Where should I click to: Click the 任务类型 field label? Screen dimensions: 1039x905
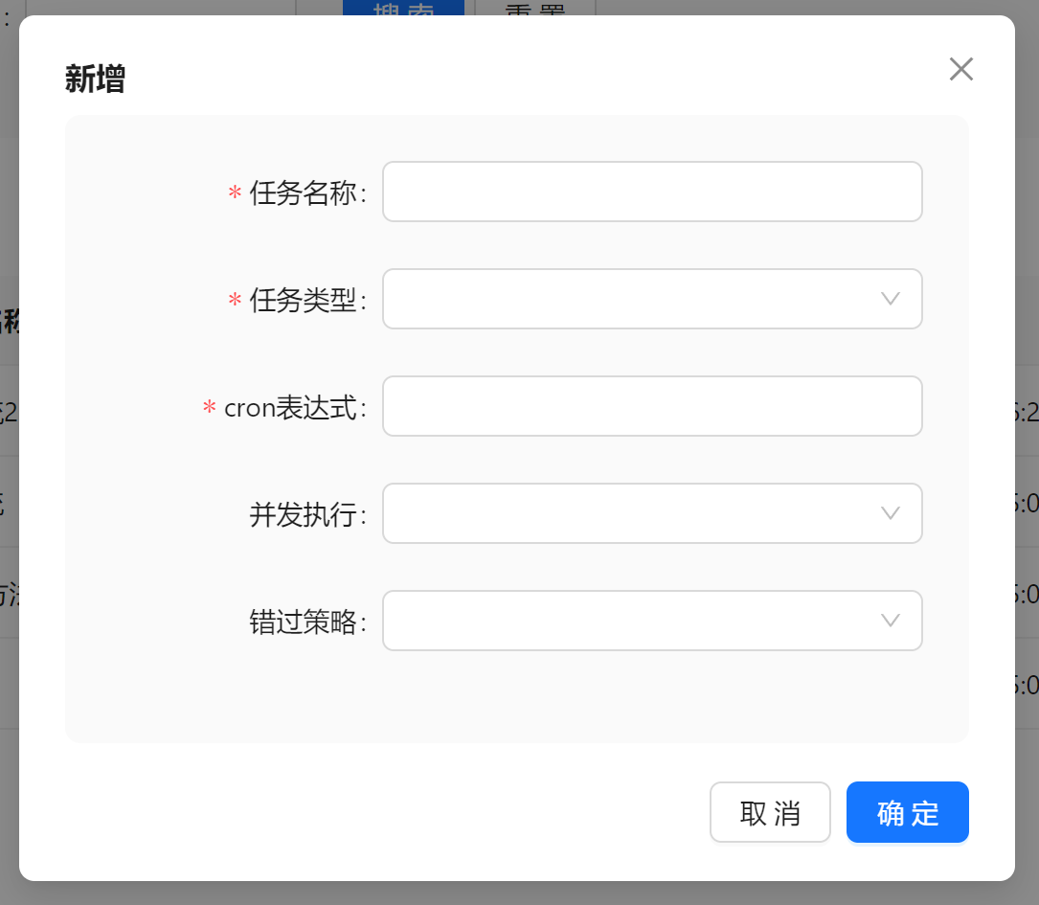(303, 301)
